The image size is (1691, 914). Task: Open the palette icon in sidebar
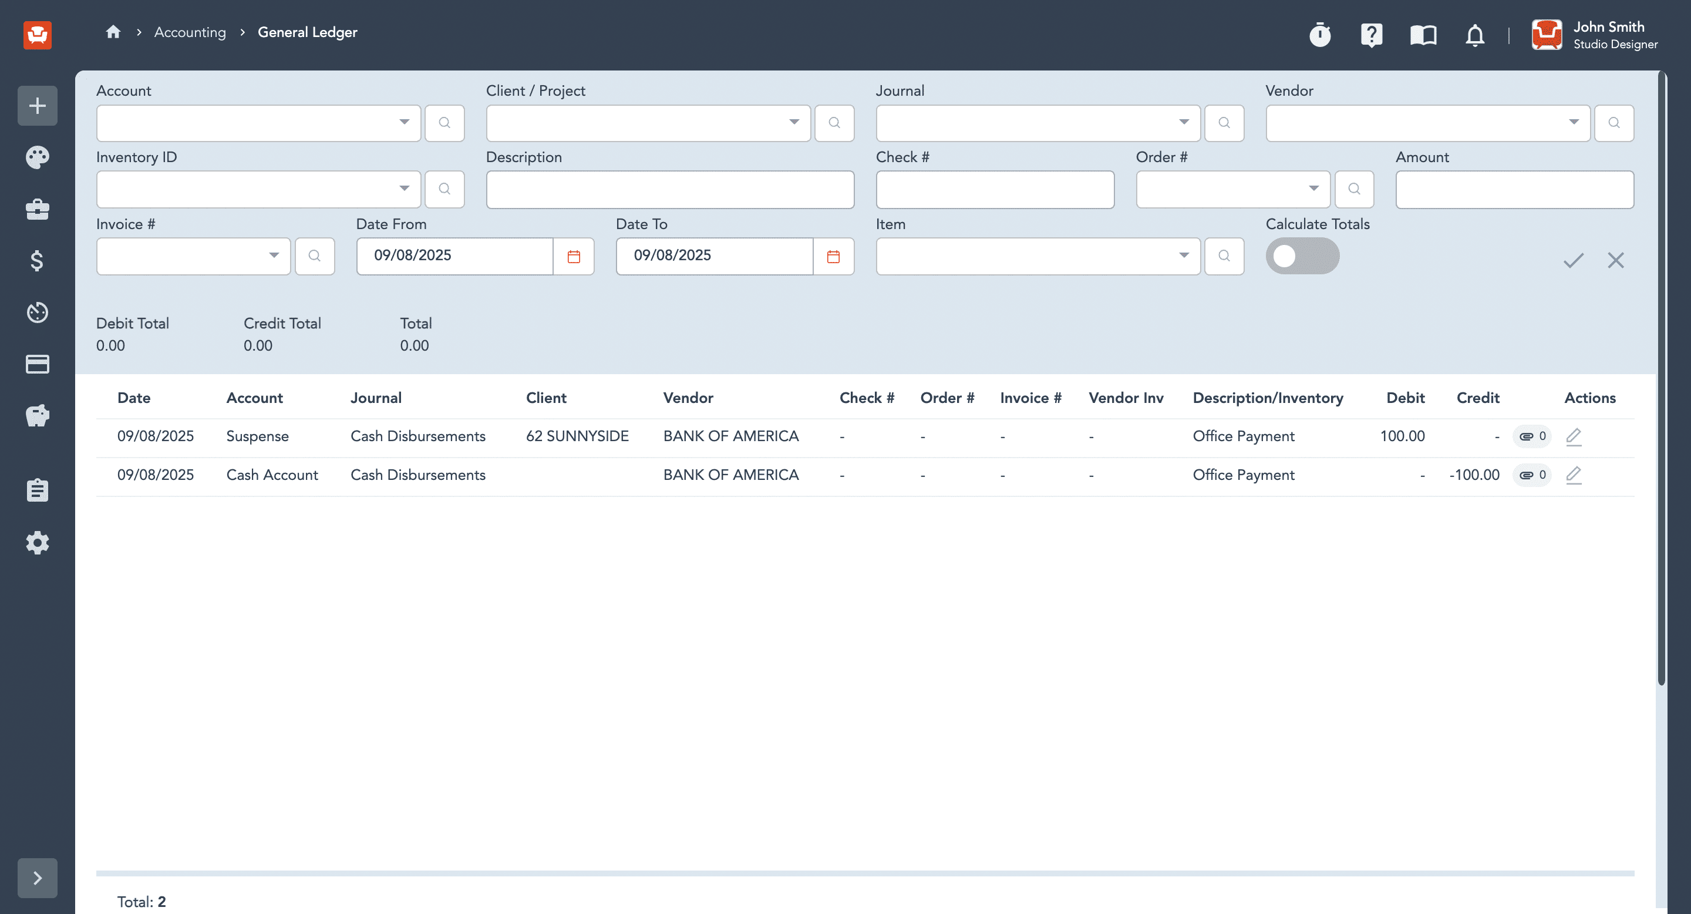coord(38,157)
